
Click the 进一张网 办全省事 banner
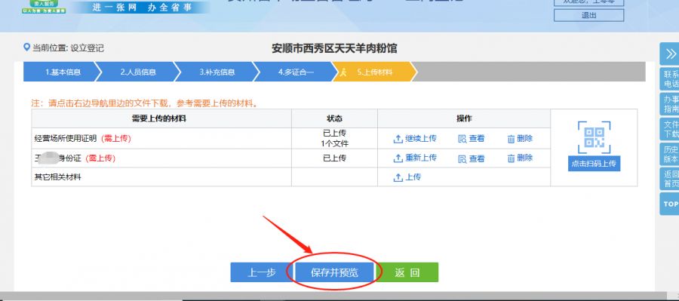pos(142,7)
